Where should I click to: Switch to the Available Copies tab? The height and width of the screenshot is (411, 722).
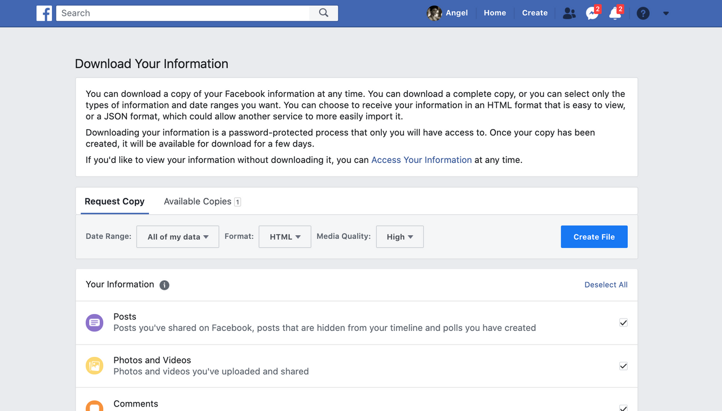[202, 201]
